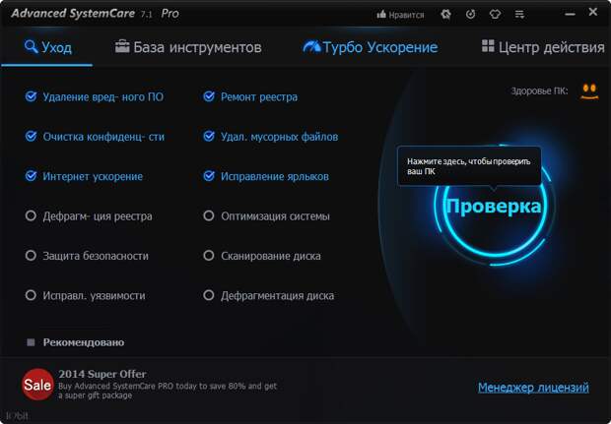
Task: Open the Менеджер лицензий link
Action: (x=533, y=387)
